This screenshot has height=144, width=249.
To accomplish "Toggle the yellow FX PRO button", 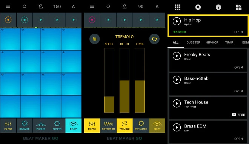I will tap(92, 126).
